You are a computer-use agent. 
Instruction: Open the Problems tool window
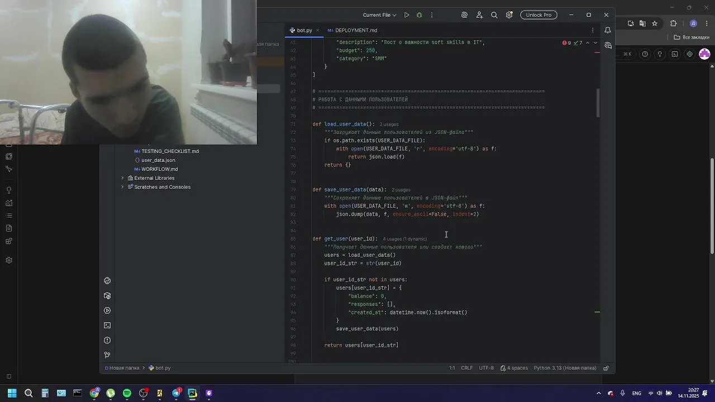pos(107,340)
